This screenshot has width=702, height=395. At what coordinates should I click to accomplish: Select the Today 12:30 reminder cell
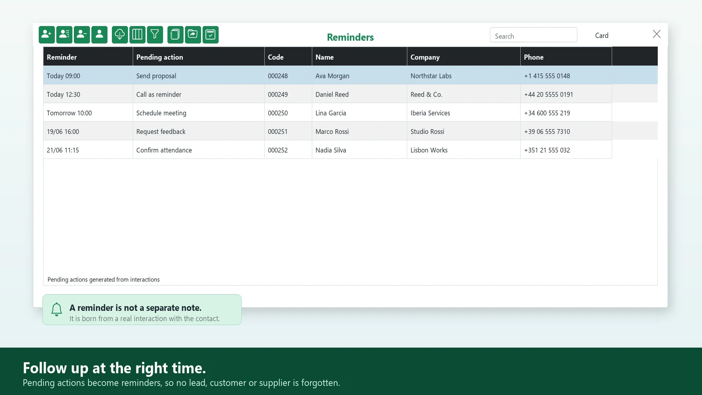pos(88,94)
